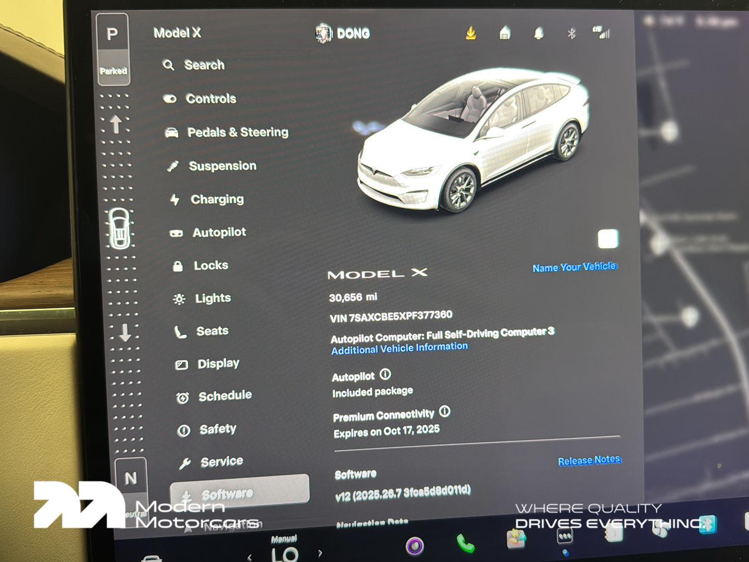Select the white paint color swatch
749x562 pixels.
608,239
